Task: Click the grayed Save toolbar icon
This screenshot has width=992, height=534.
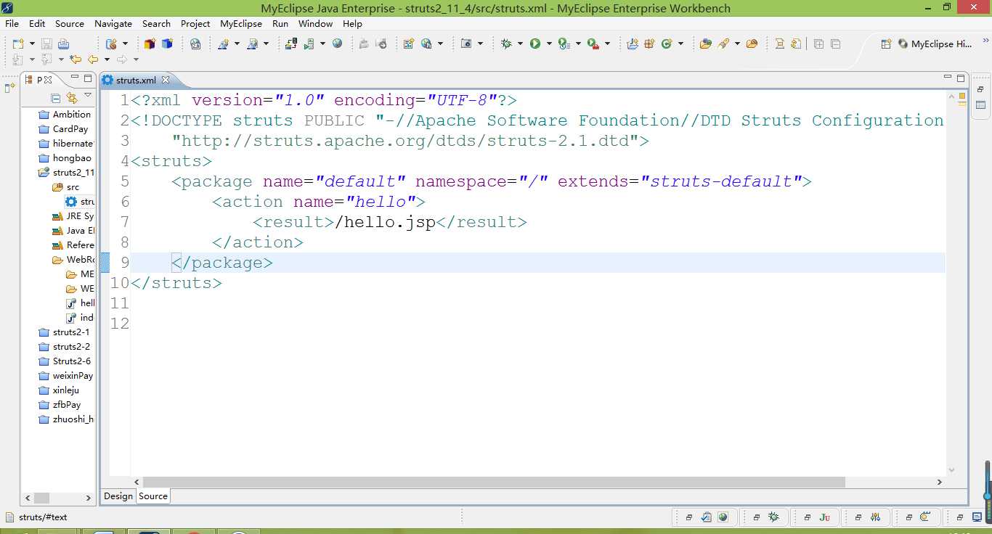Action: 46,44
